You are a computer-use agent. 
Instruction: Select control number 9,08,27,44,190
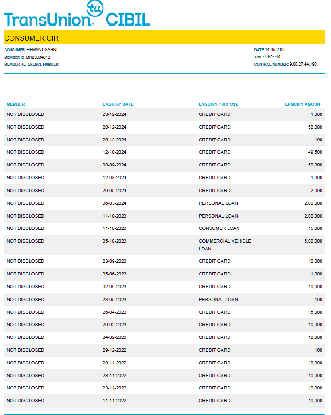click(x=303, y=65)
